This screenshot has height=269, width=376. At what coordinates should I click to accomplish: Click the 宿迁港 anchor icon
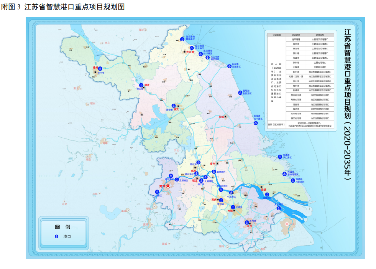click(x=141, y=84)
